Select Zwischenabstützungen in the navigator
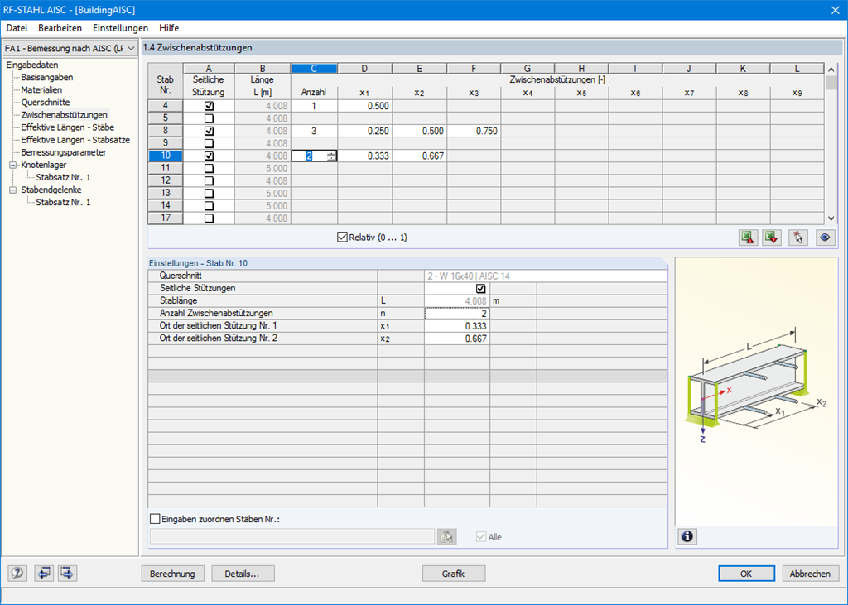The height and width of the screenshot is (605, 848). click(65, 114)
